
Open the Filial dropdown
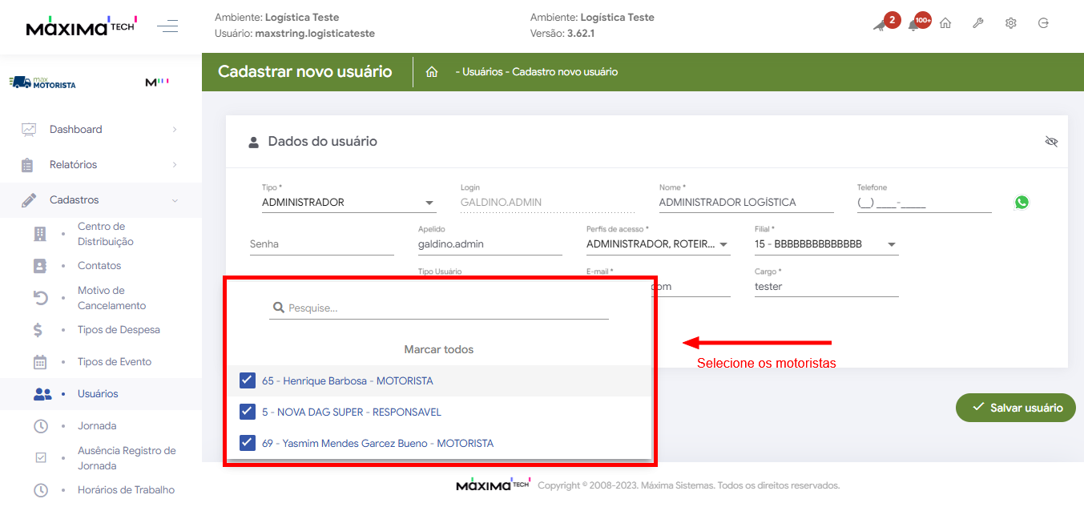(x=825, y=244)
